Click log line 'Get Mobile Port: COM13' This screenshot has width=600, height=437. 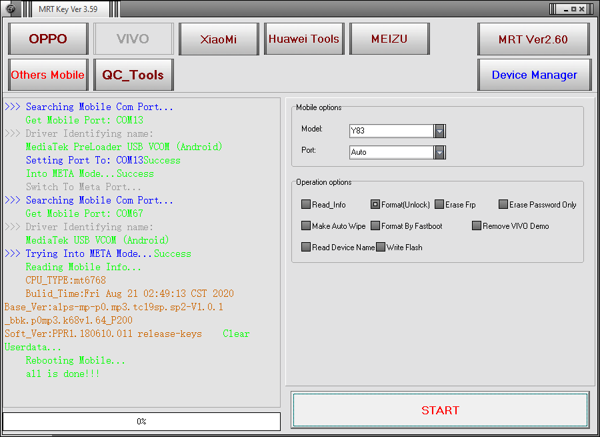point(84,120)
